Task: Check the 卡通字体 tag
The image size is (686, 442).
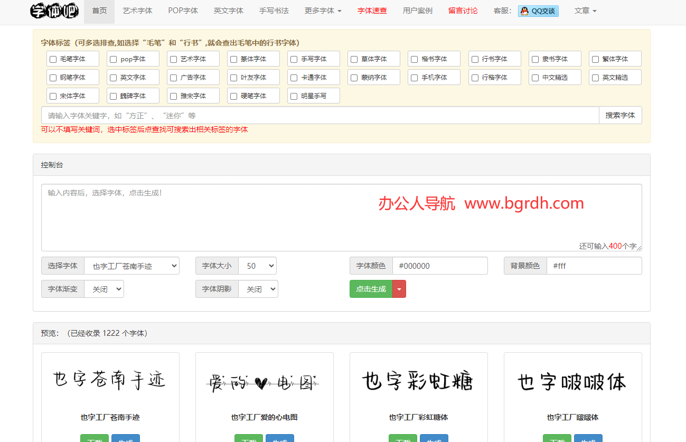Action: [294, 77]
